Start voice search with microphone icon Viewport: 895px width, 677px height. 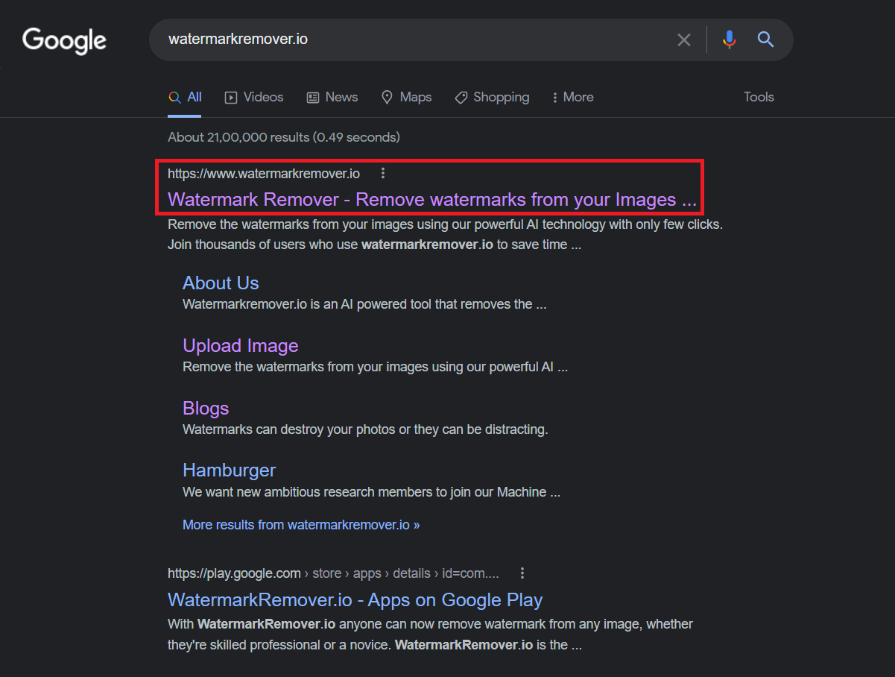click(730, 40)
